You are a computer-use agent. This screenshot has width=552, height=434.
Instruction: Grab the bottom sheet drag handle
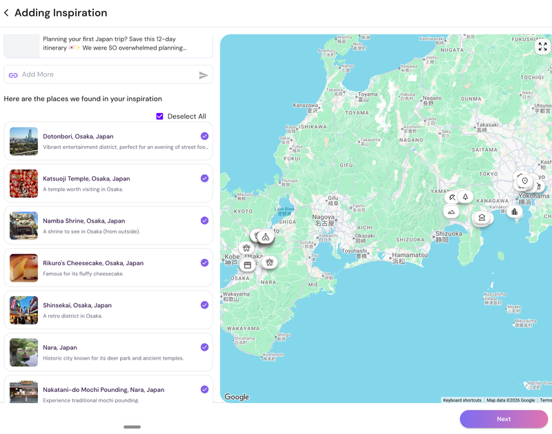coord(132,427)
